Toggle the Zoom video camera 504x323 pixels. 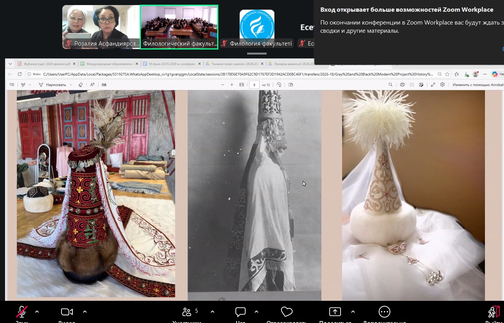(67, 312)
